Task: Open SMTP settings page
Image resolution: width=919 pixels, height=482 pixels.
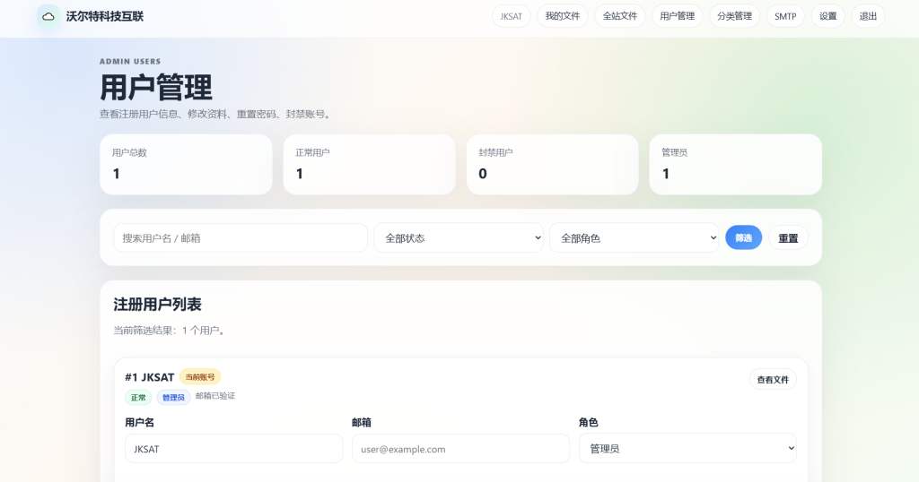Action: (785, 16)
